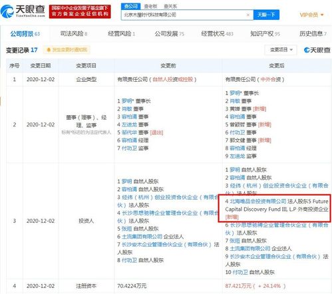Click the 企业类型 change item in row 1
332x294 pixels.
coord(86,79)
